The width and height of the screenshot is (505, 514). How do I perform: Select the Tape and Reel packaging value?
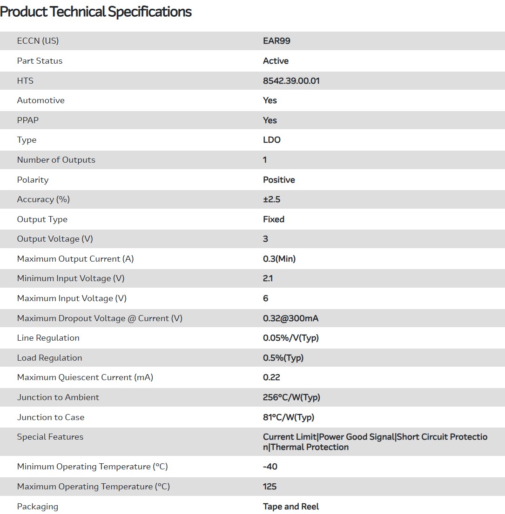[x=291, y=507]
